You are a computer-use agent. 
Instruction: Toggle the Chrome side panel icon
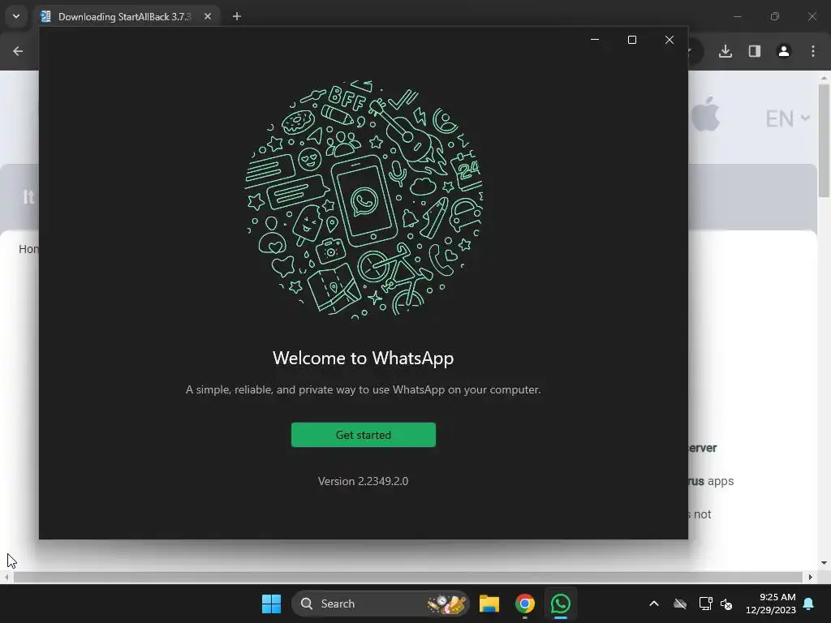[754, 51]
